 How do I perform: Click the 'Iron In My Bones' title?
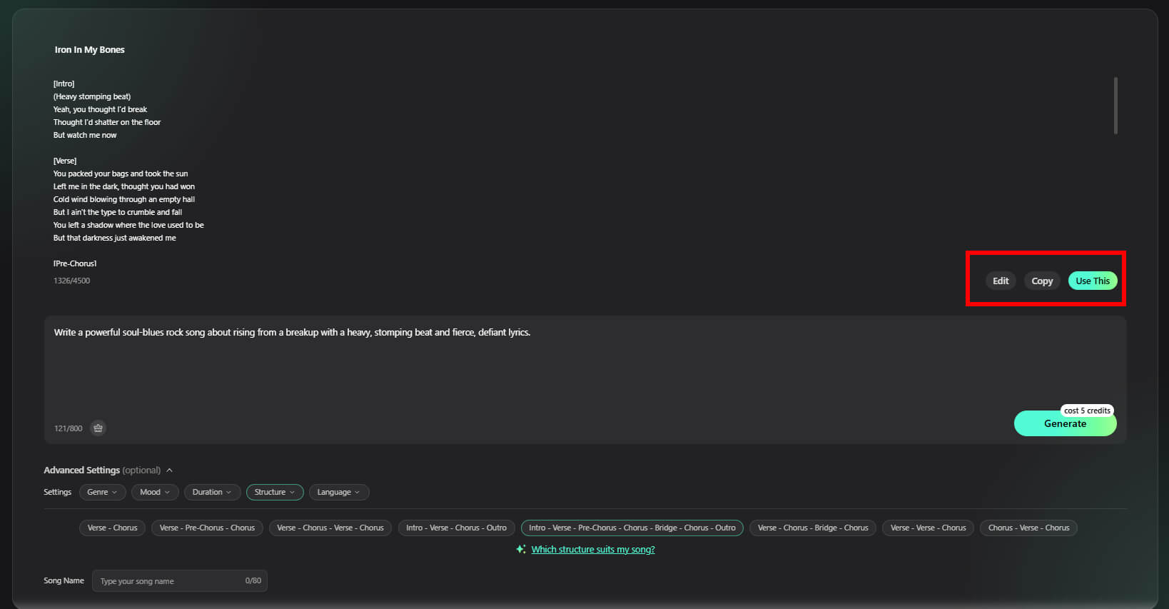tap(90, 50)
